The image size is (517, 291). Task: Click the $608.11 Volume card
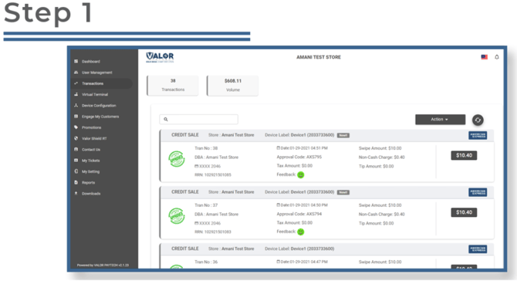click(x=233, y=86)
